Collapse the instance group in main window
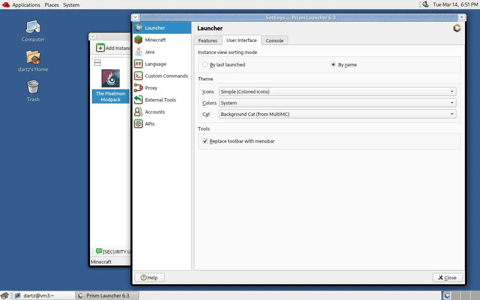Image resolution: width=480 pixels, height=300 pixels. pyautogui.click(x=97, y=63)
